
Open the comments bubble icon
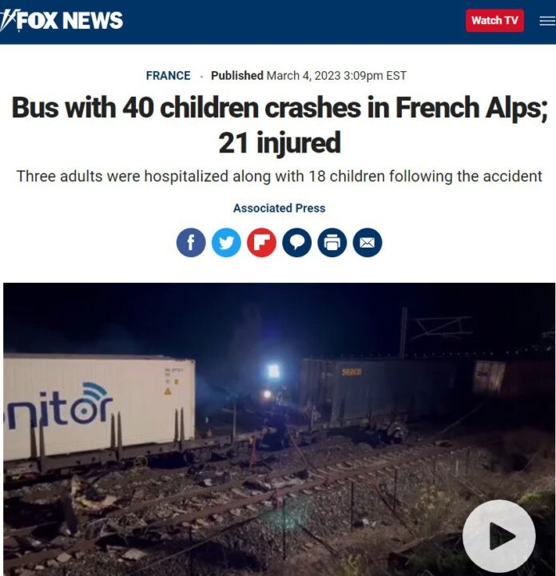tap(296, 242)
